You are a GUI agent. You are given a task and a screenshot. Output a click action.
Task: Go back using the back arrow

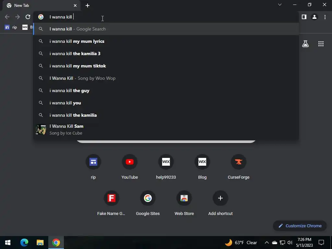pyautogui.click(x=7, y=17)
